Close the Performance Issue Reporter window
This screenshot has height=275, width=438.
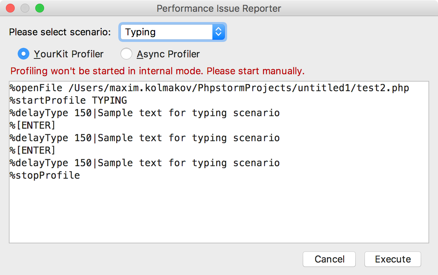10,8
